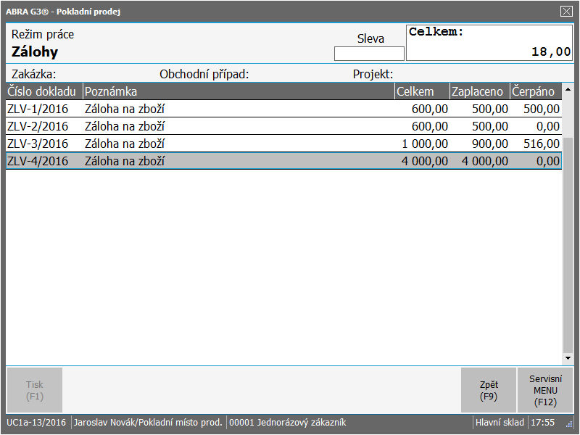This screenshot has height=435, width=580.
Task: Select the ZLV-2/2016 deposit row
Action: pyautogui.click(x=283, y=126)
